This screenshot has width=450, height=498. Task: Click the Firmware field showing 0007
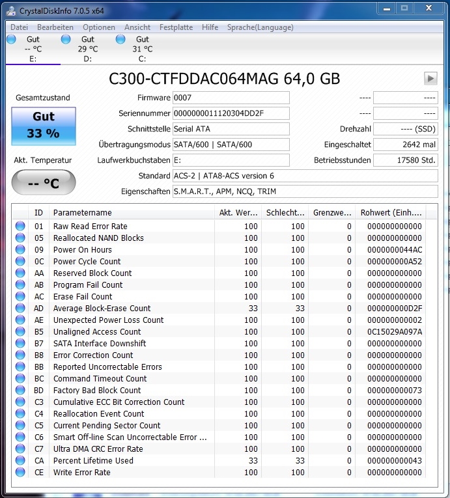click(231, 98)
